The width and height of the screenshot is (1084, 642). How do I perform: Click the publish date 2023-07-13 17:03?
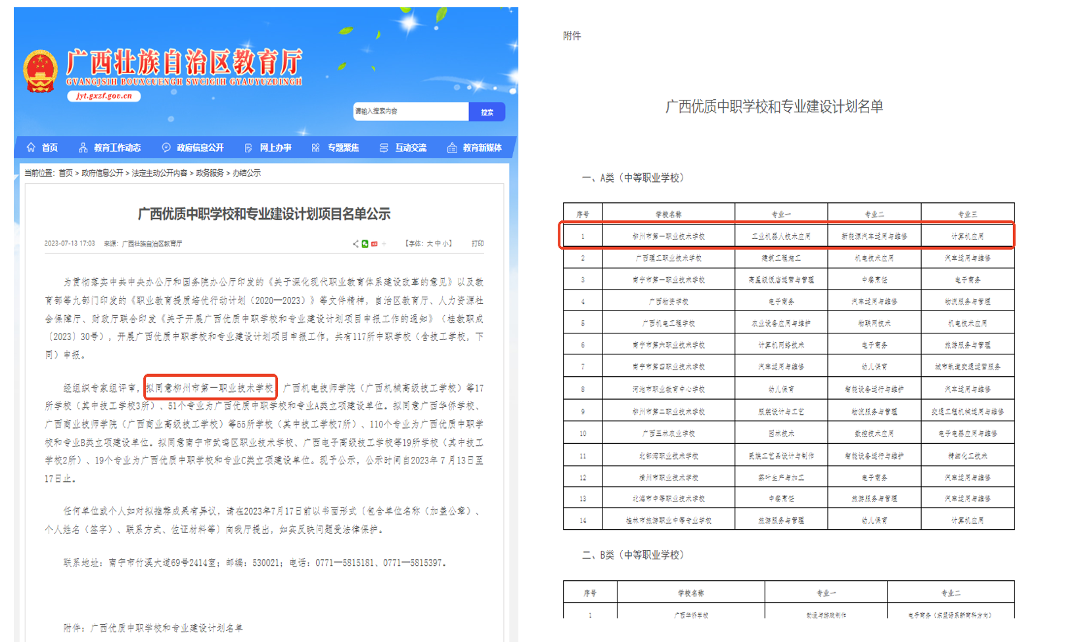[x=70, y=244]
